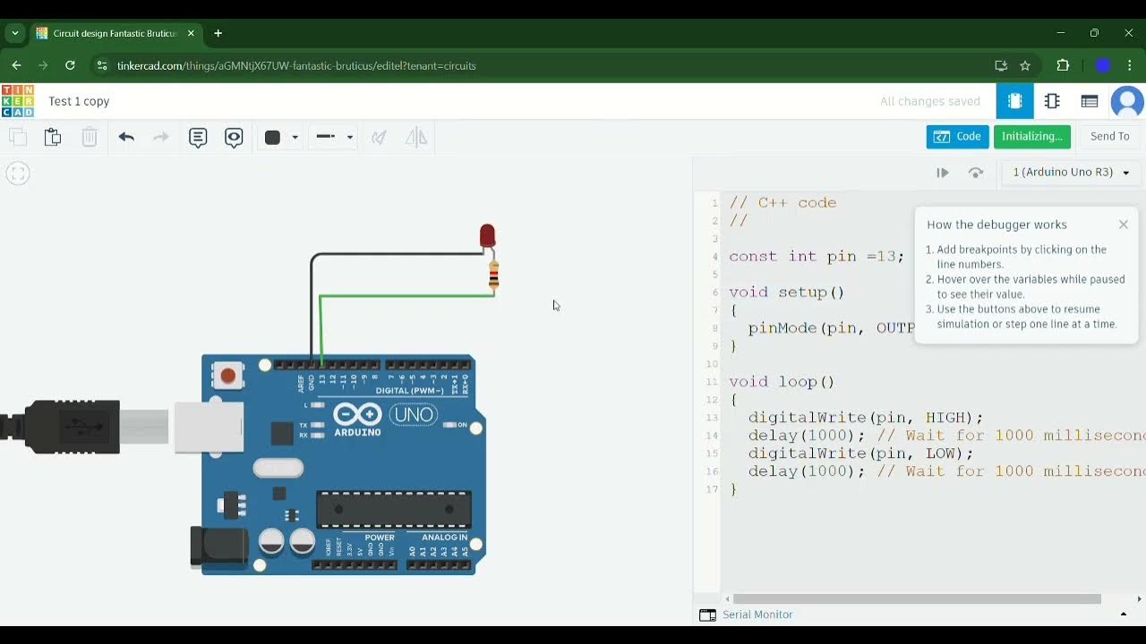This screenshot has width=1146, height=644.
Task: Click the Zoom to fit icon
Action: (x=18, y=174)
